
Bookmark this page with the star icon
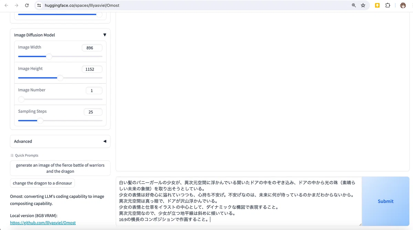coord(363,6)
